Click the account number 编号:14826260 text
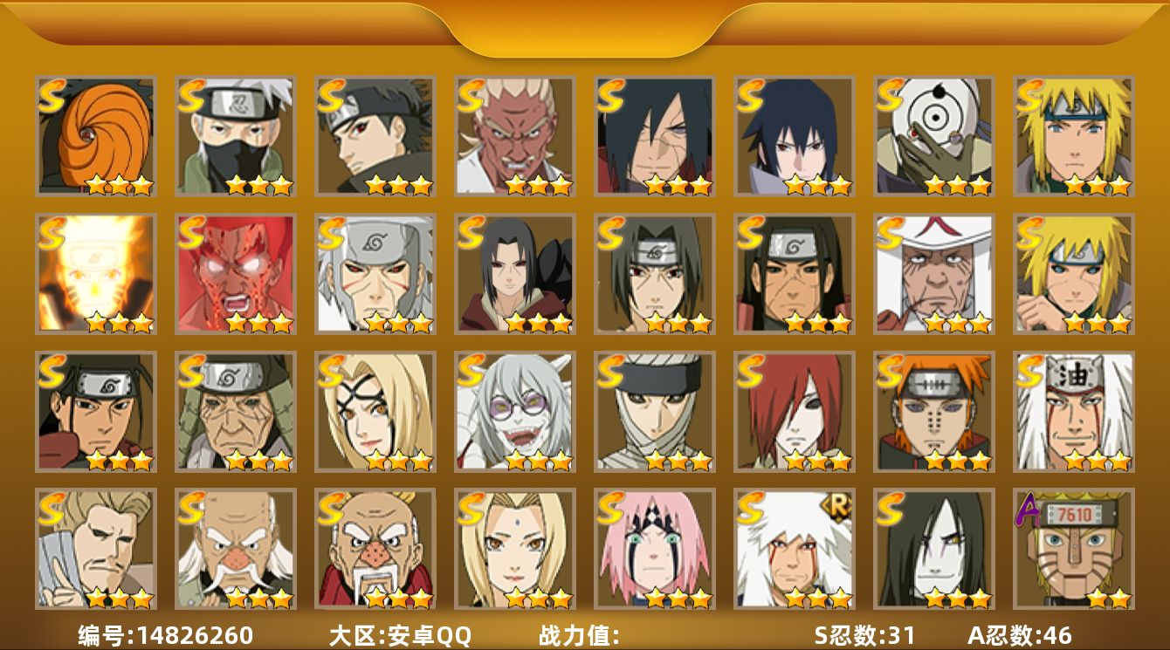This screenshot has width=1170, height=650. pyautogui.click(x=166, y=635)
